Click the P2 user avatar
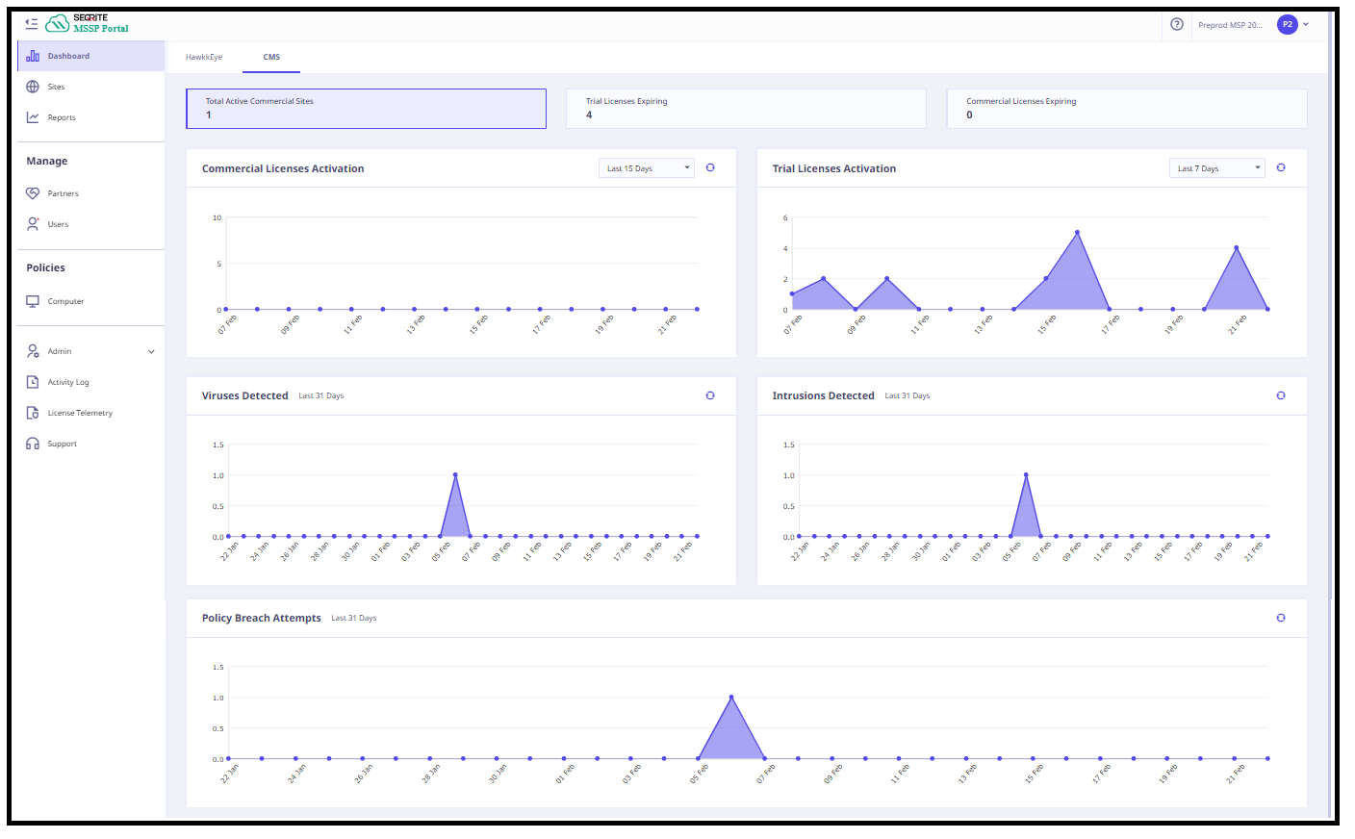The height and width of the screenshot is (839, 1355). click(1288, 24)
